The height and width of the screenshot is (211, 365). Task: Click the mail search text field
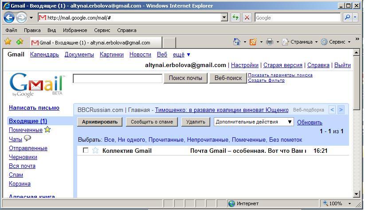point(118,78)
